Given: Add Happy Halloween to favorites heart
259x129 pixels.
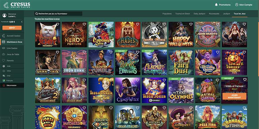Looking at the screenshot, I should [x=191, y=24].
